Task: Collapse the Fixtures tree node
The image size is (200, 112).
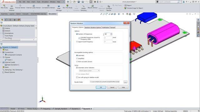Action: pos(1,57)
